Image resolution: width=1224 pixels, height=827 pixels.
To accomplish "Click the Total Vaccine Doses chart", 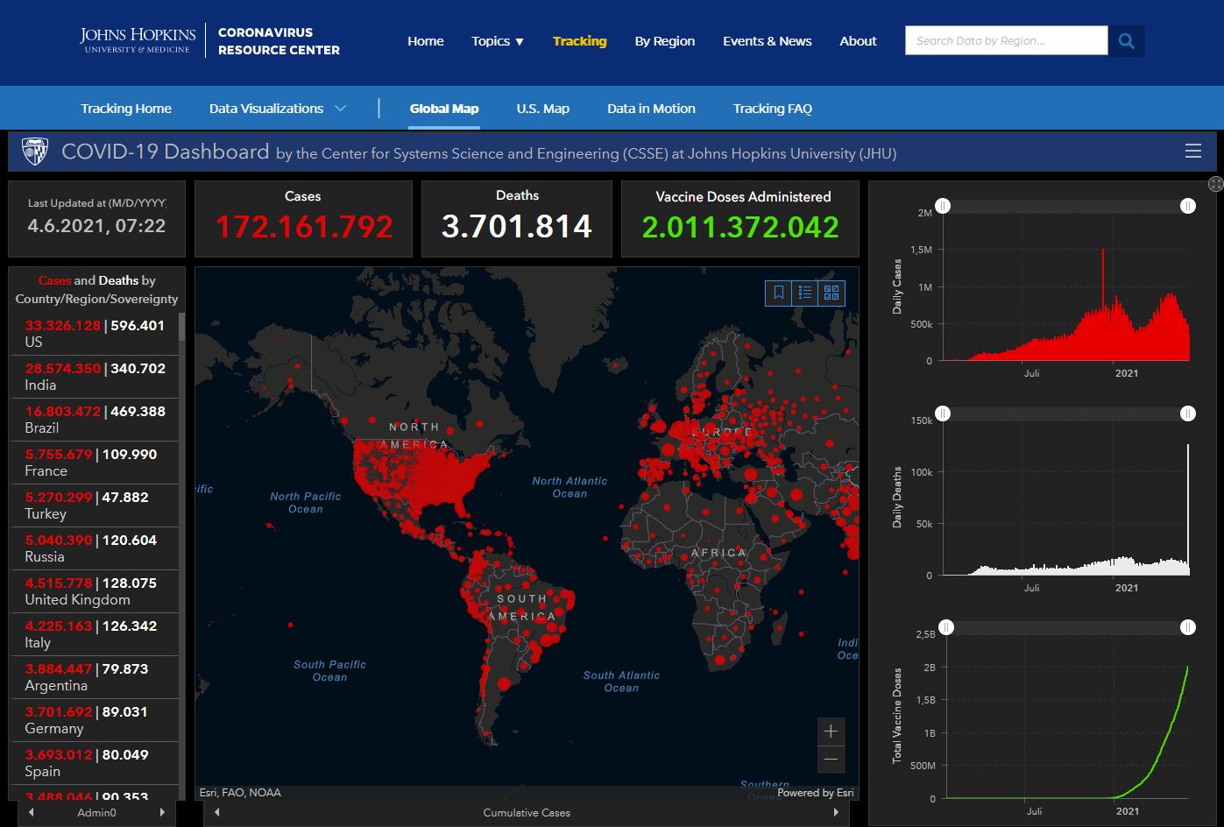I will pyautogui.click(x=1065, y=717).
